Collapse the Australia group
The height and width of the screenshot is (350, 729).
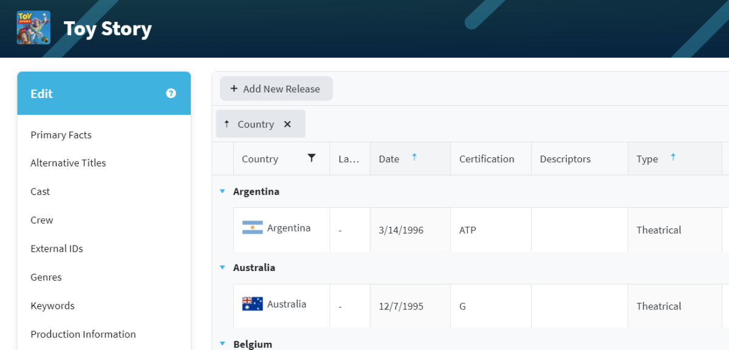click(222, 267)
